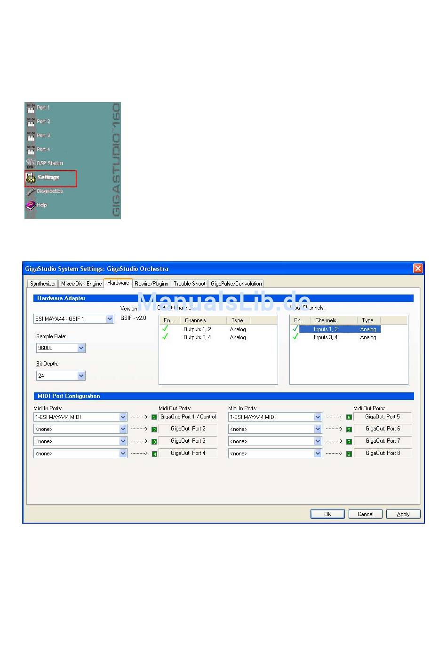This screenshot has height=653, width=447.
Task: Click green port number 2 indicator
Action: 154,430
